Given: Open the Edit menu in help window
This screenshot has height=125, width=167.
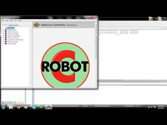Looking at the screenshot, I should click(x=7, y=21).
